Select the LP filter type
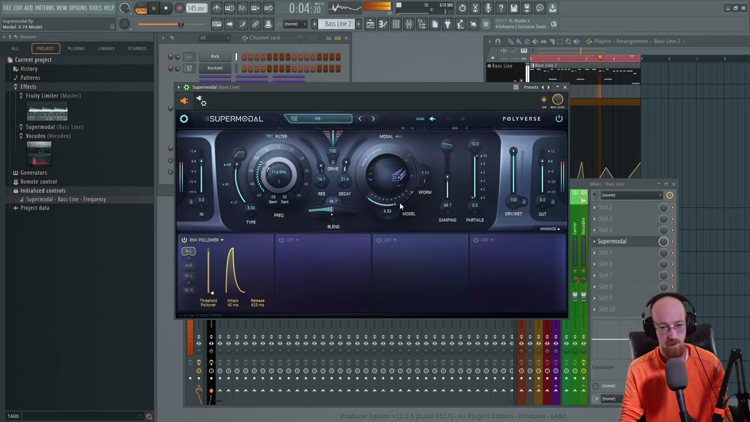Image resolution: width=750 pixels, height=422 pixels. pos(236,202)
